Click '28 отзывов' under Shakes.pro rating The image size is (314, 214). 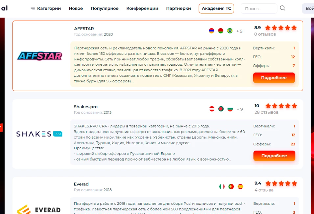coord(266,112)
